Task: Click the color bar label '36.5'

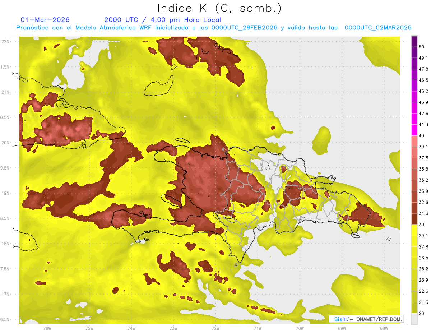Action: [423, 169]
